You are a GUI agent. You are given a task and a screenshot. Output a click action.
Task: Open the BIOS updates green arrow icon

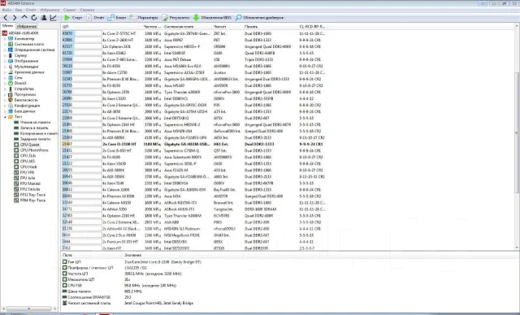click(197, 18)
